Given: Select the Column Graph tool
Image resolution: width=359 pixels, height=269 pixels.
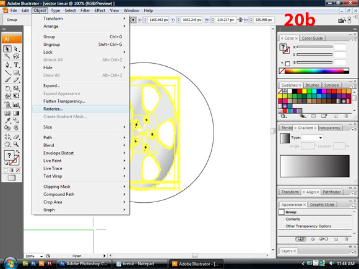Looking at the screenshot, I should (16, 105).
